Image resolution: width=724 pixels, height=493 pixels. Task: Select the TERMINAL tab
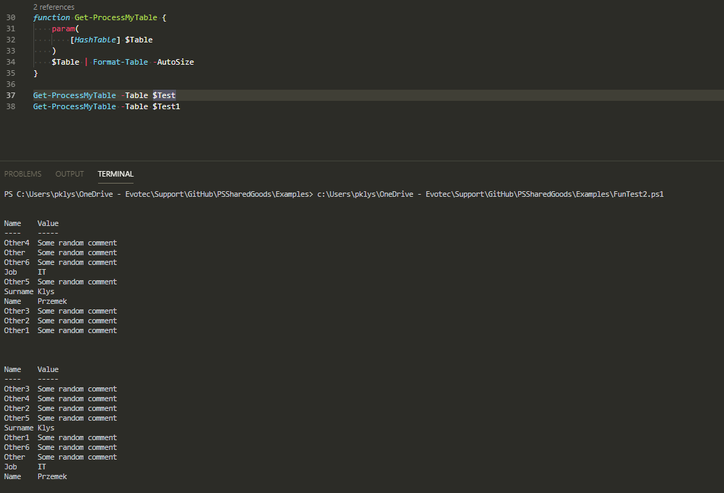115,174
